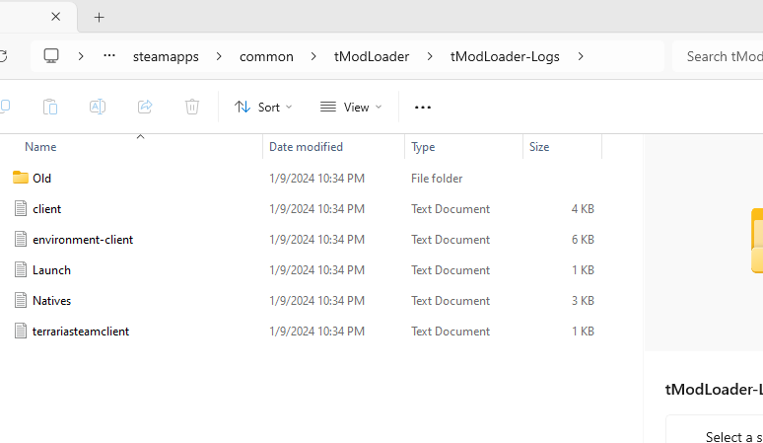763x443 pixels.
Task: Click the Share toolbar icon
Action: pyautogui.click(x=145, y=107)
